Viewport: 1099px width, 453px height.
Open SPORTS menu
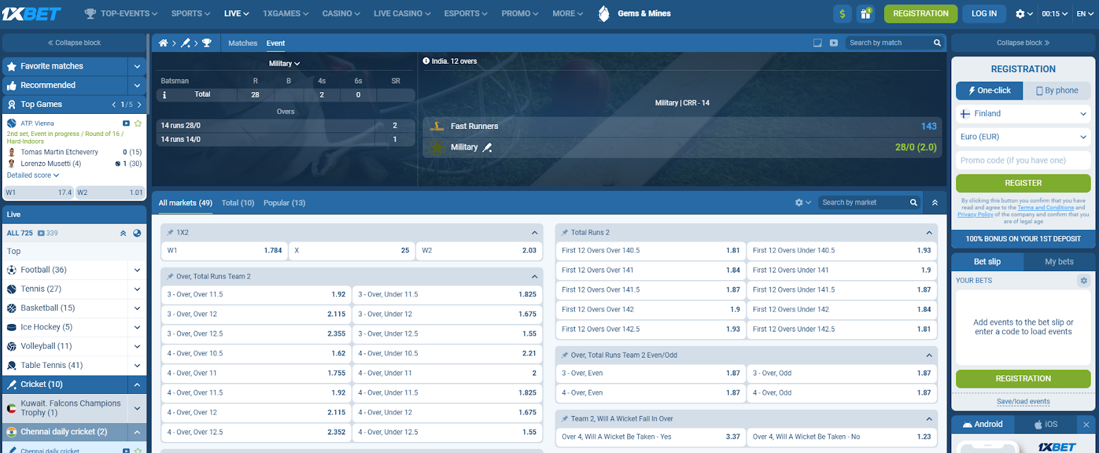pos(191,14)
